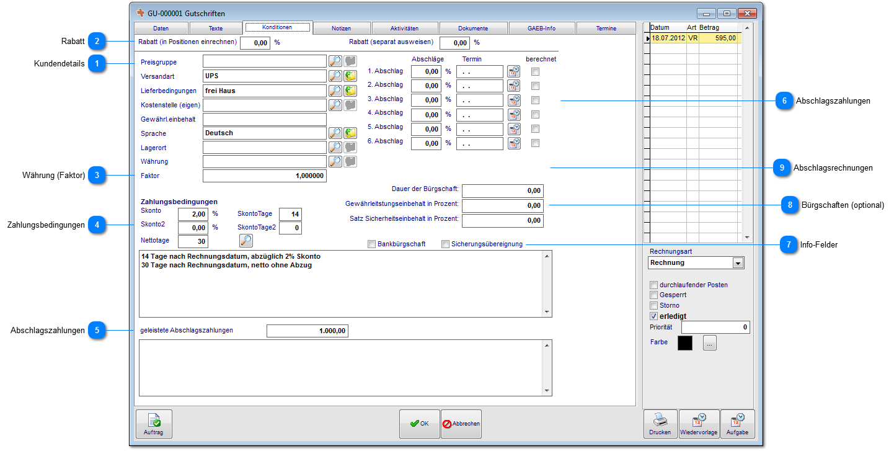The width and height of the screenshot is (894, 451).
Task: Open the calendar picker for 4. Abschlag
Action: pos(514,115)
